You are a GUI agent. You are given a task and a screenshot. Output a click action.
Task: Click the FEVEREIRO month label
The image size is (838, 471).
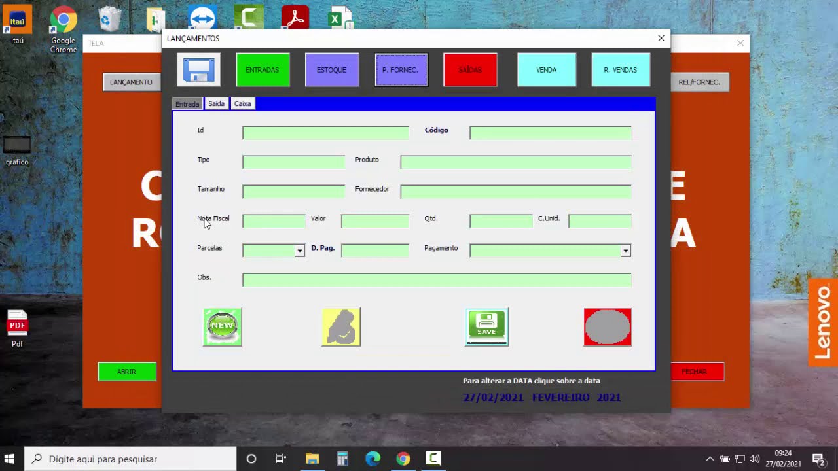point(561,397)
